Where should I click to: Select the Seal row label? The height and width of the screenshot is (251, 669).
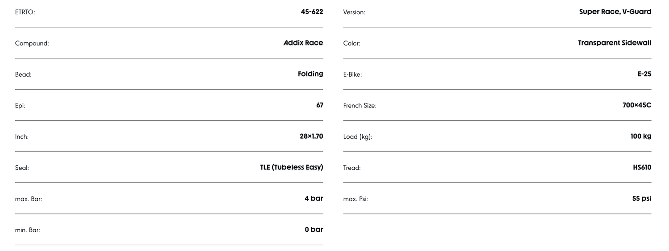click(x=22, y=168)
